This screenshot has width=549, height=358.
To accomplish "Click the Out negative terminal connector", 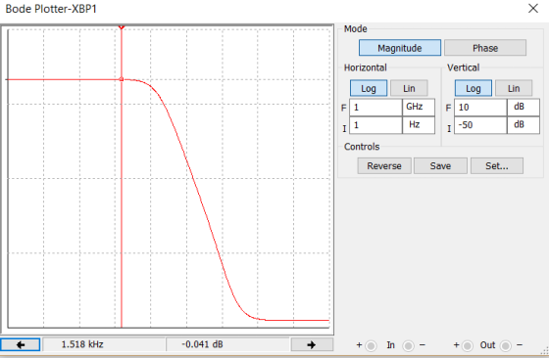I will (505, 346).
